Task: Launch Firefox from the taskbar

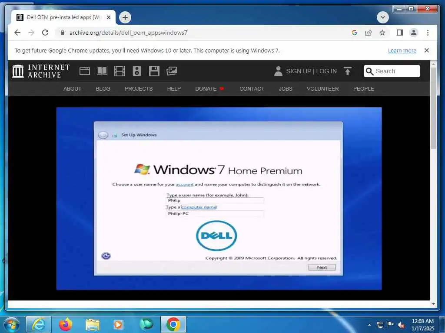Action: coord(65,324)
